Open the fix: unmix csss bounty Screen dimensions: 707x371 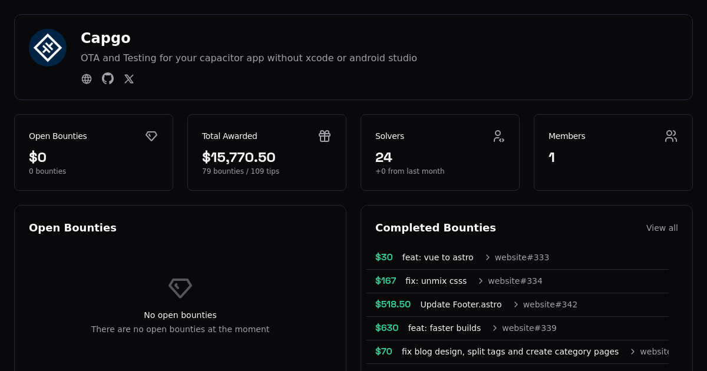click(435, 281)
